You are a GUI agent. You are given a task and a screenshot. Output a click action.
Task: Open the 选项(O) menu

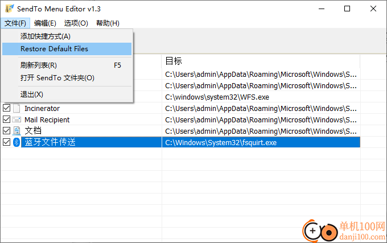click(76, 23)
